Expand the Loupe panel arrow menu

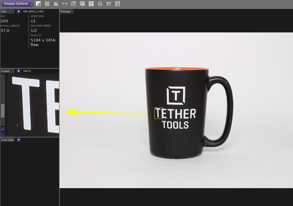[19, 71]
